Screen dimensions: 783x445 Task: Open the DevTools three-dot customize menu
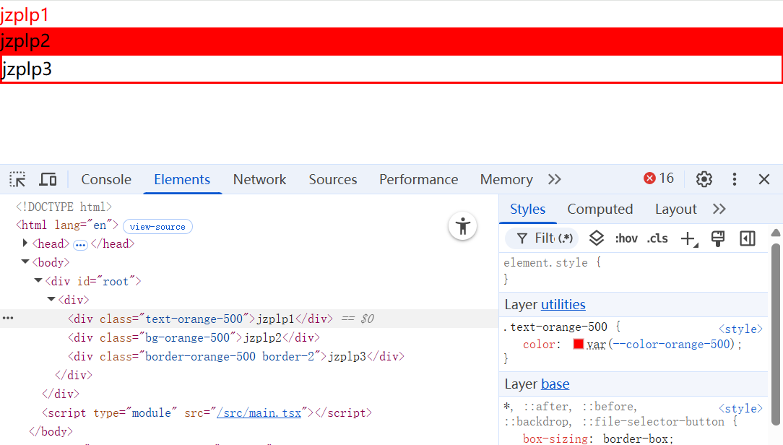[x=734, y=179]
